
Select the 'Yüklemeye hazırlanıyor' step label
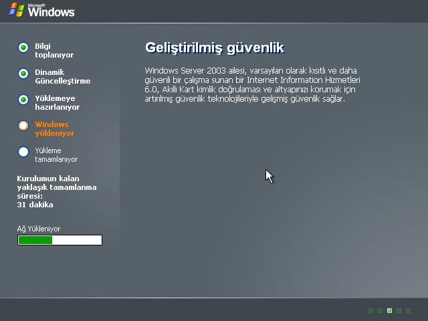[x=57, y=102]
